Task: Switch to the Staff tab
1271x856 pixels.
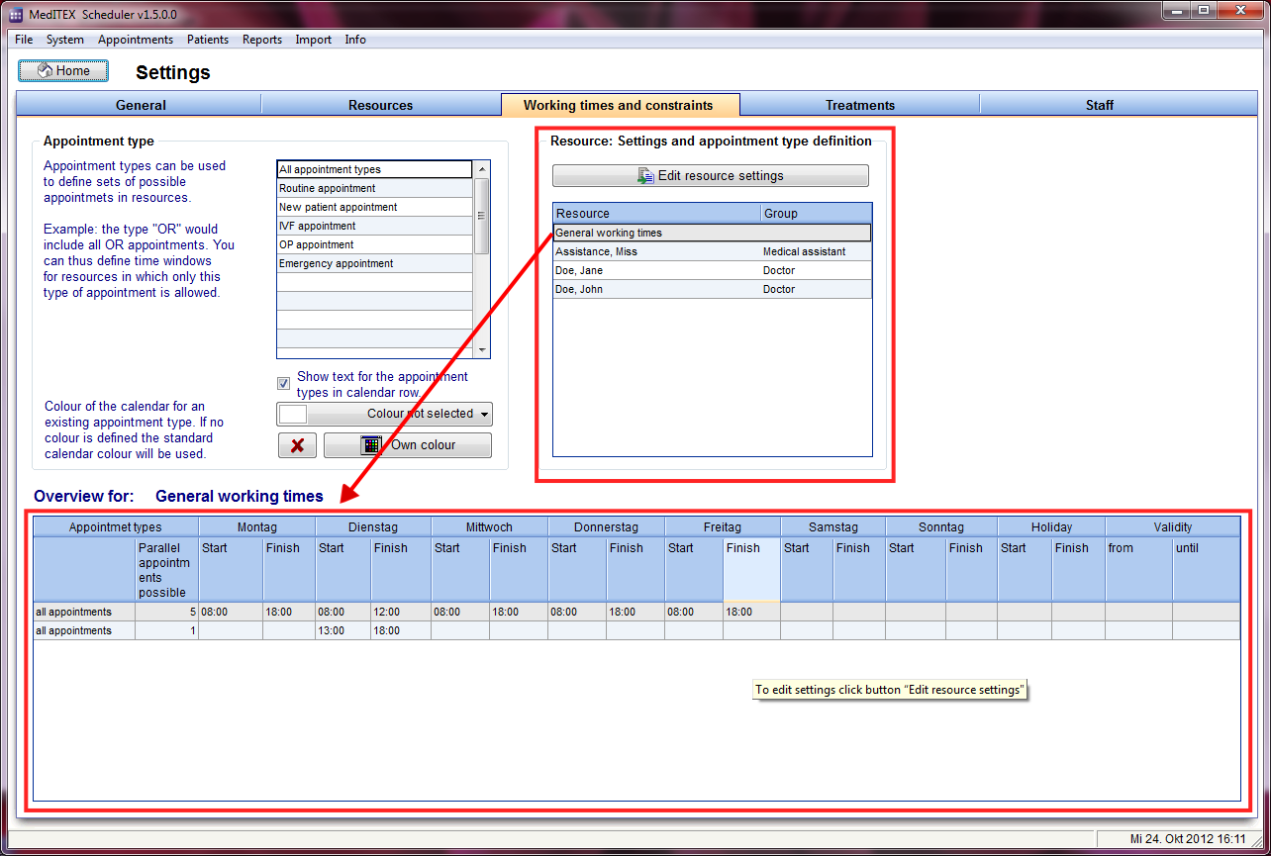Action: (1100, 105)
